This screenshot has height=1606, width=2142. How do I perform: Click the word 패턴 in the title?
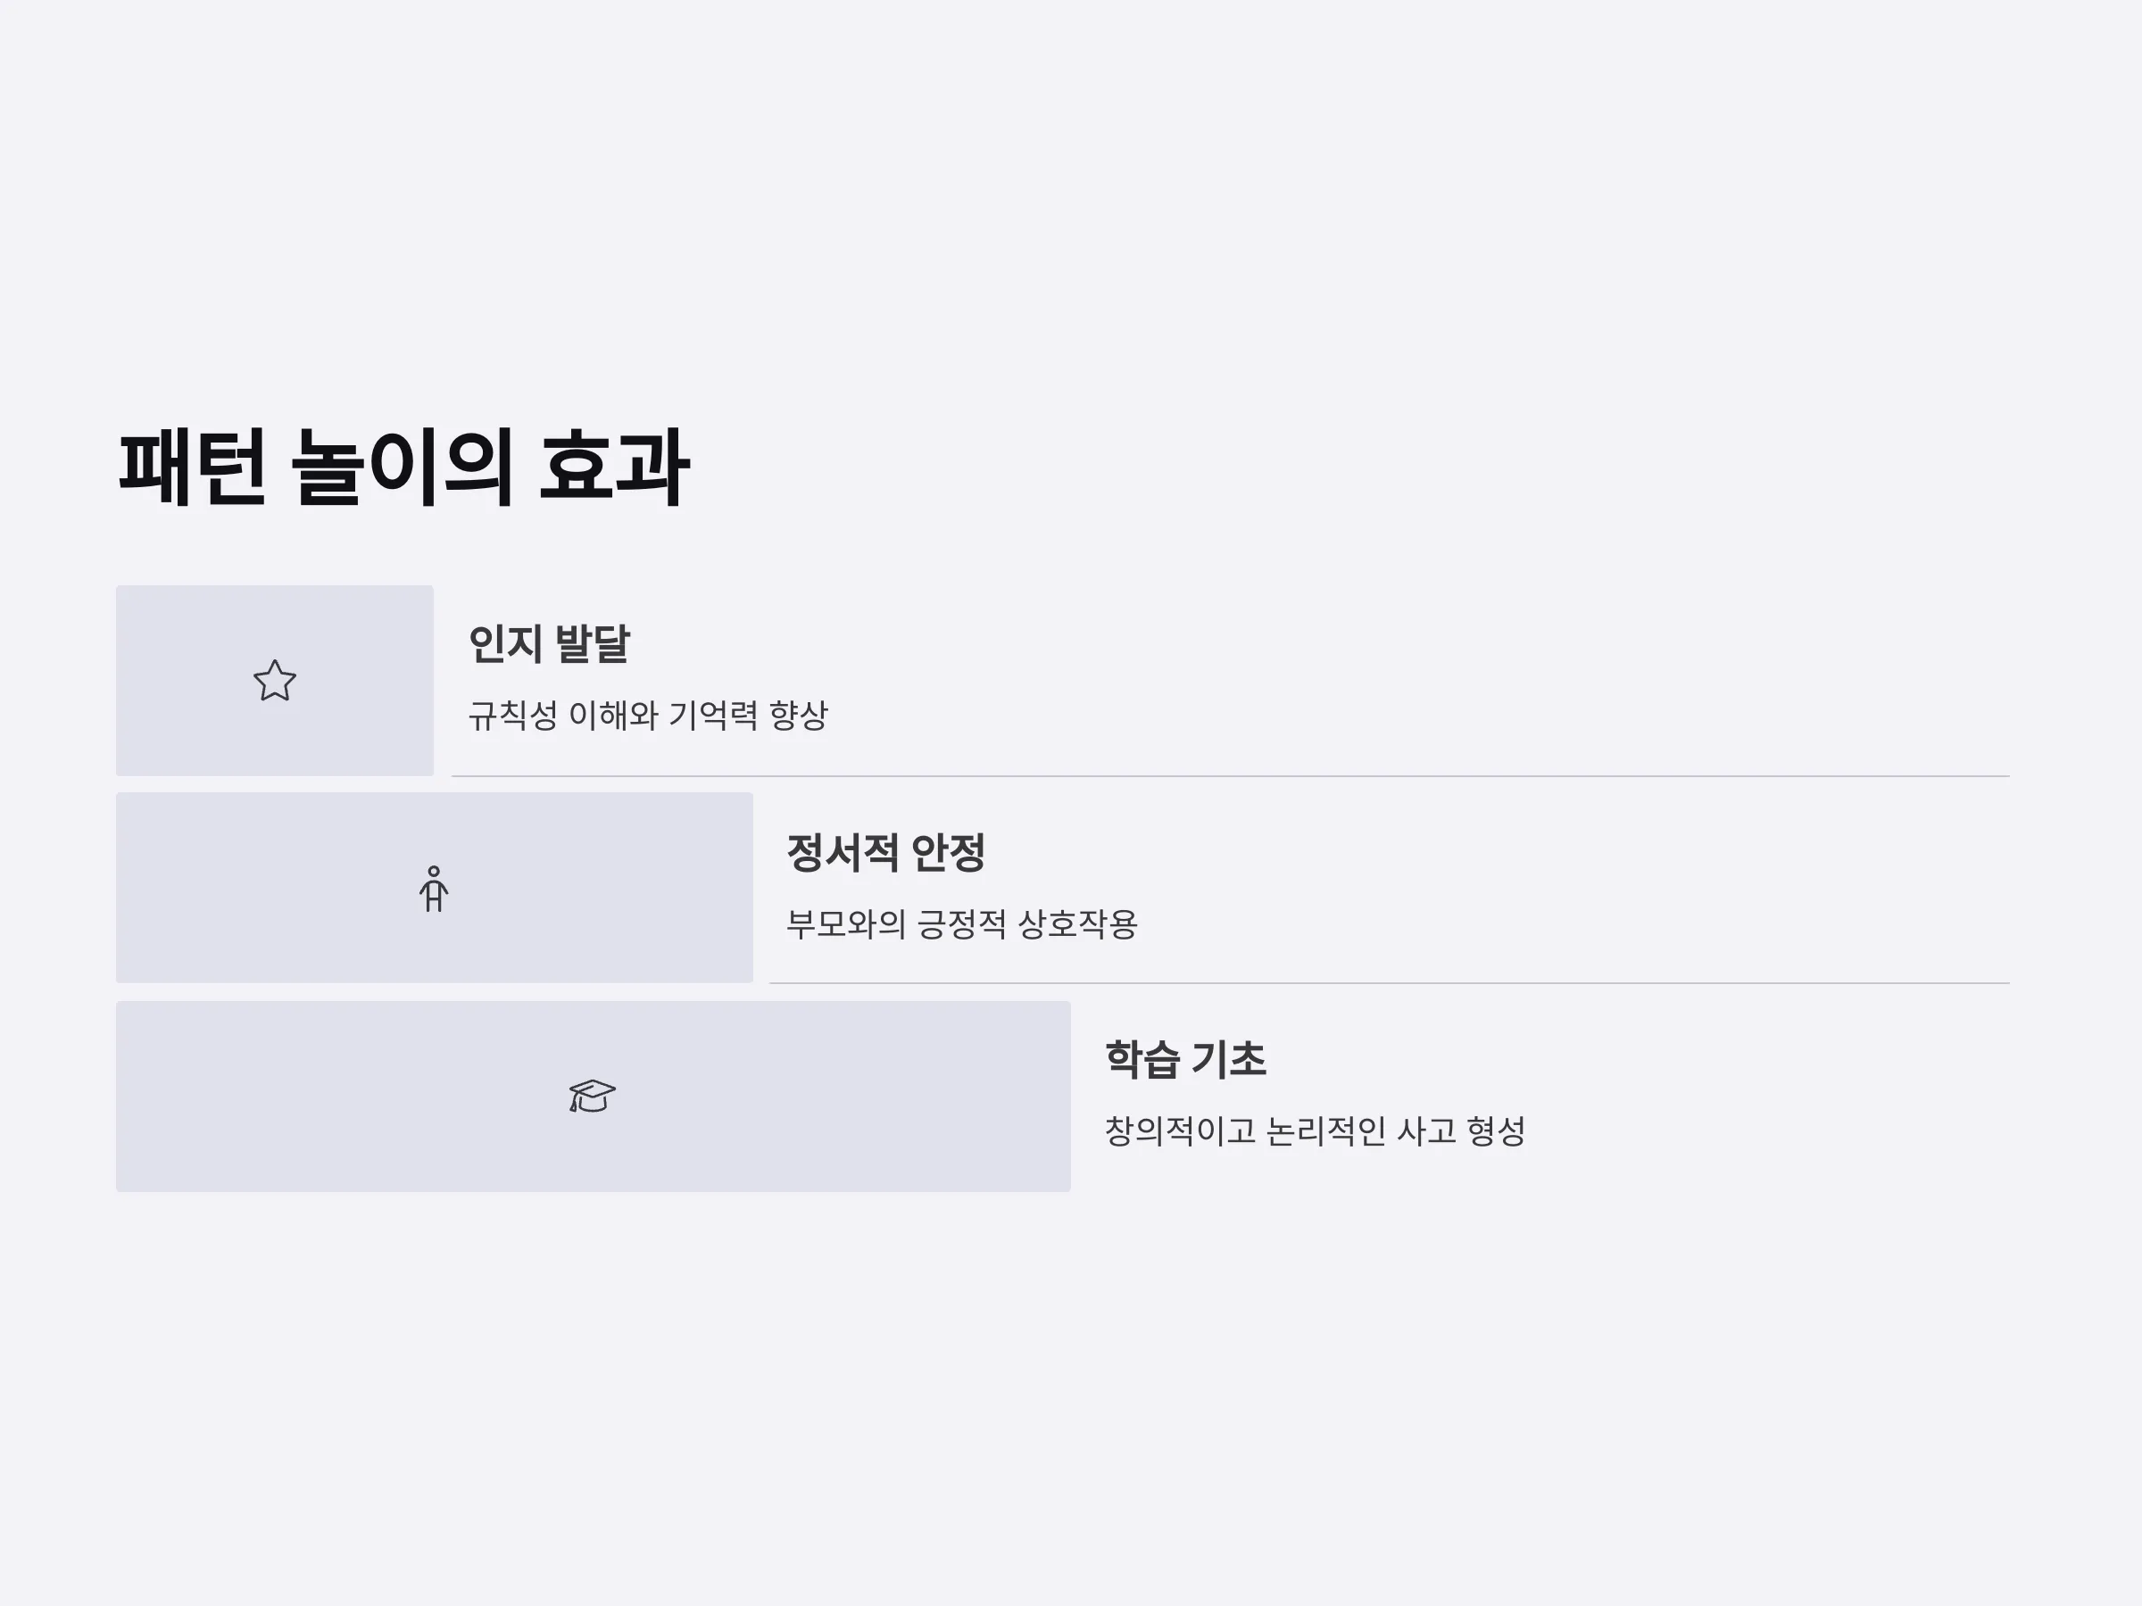coord(192,468)
